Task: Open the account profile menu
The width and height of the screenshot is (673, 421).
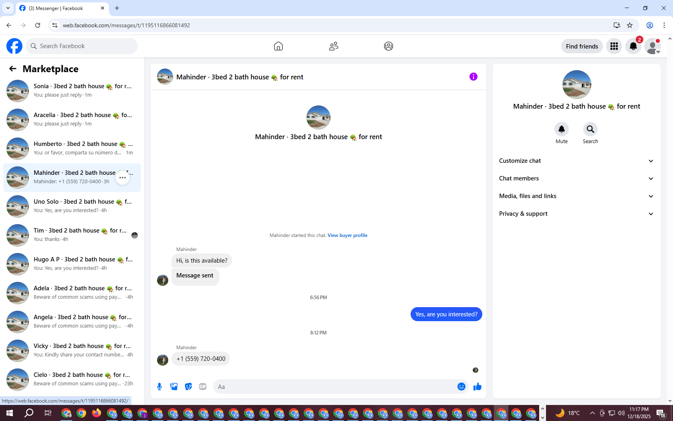Action: pos(653,46)
